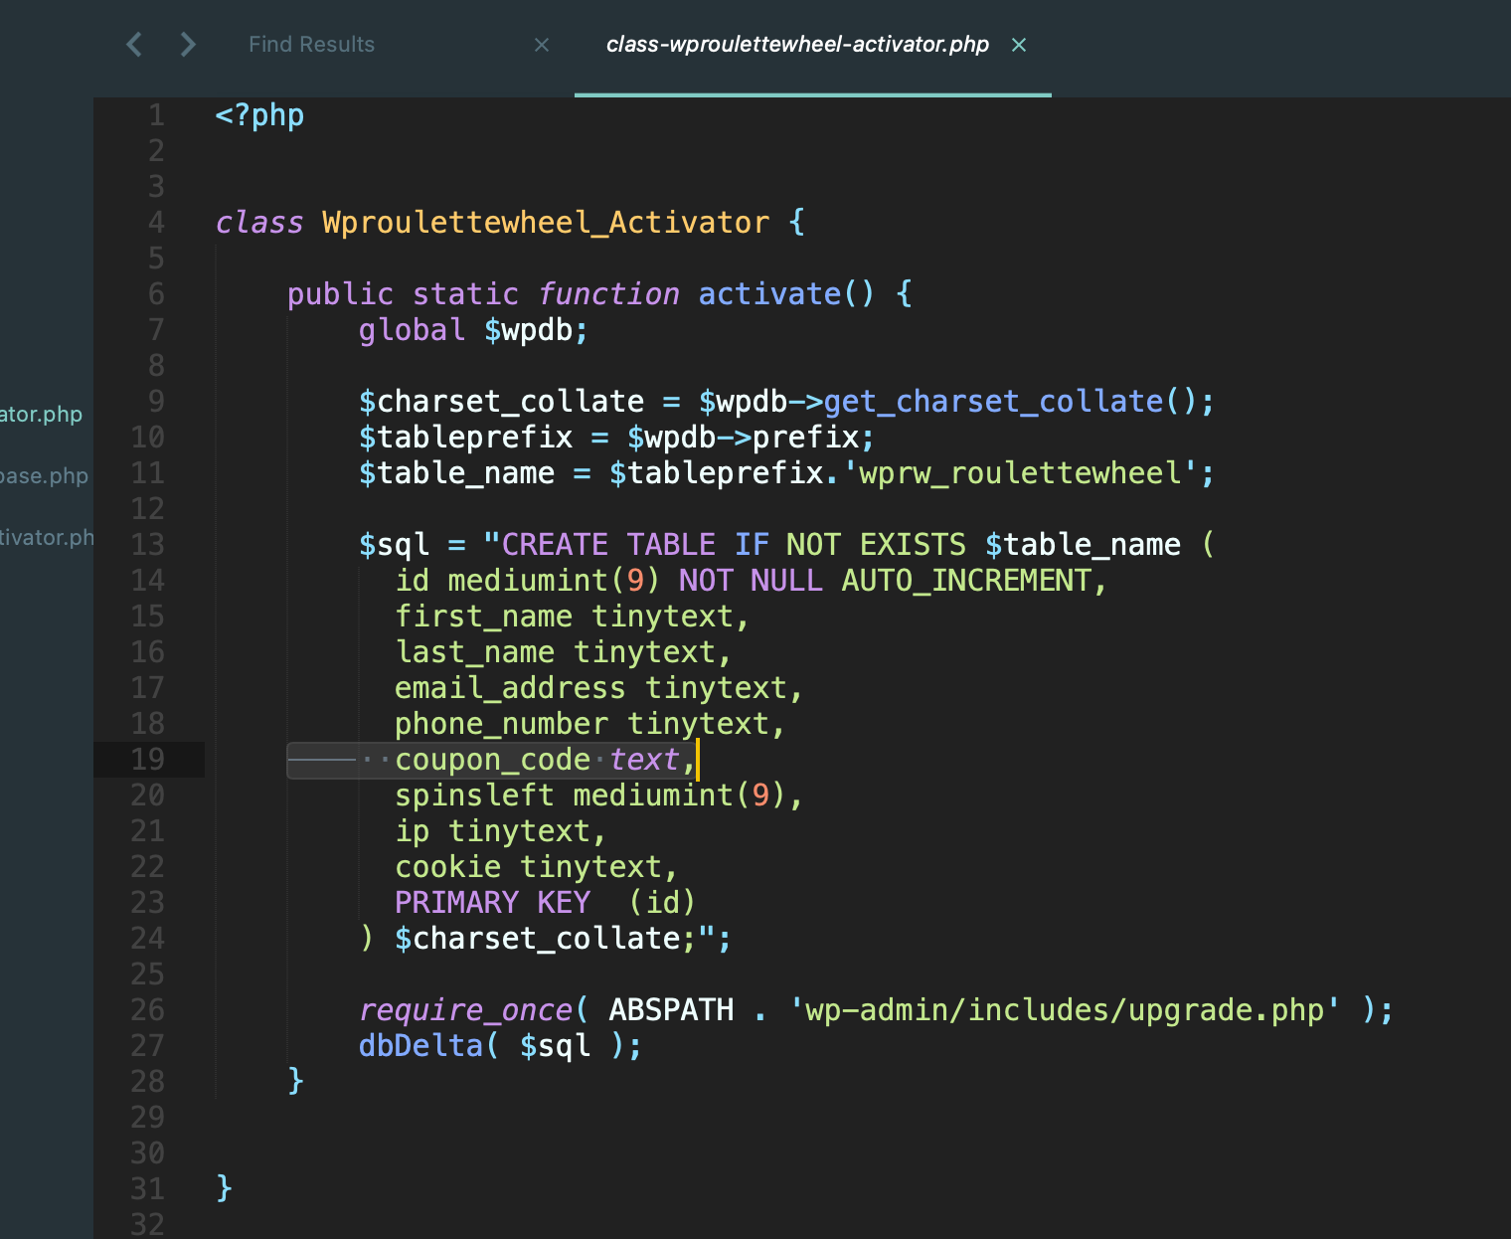This screenshot has height=1239, width=1511.
Task: Select the class-wproulettewheel-activator.php tab
Action: coord(797,44)
